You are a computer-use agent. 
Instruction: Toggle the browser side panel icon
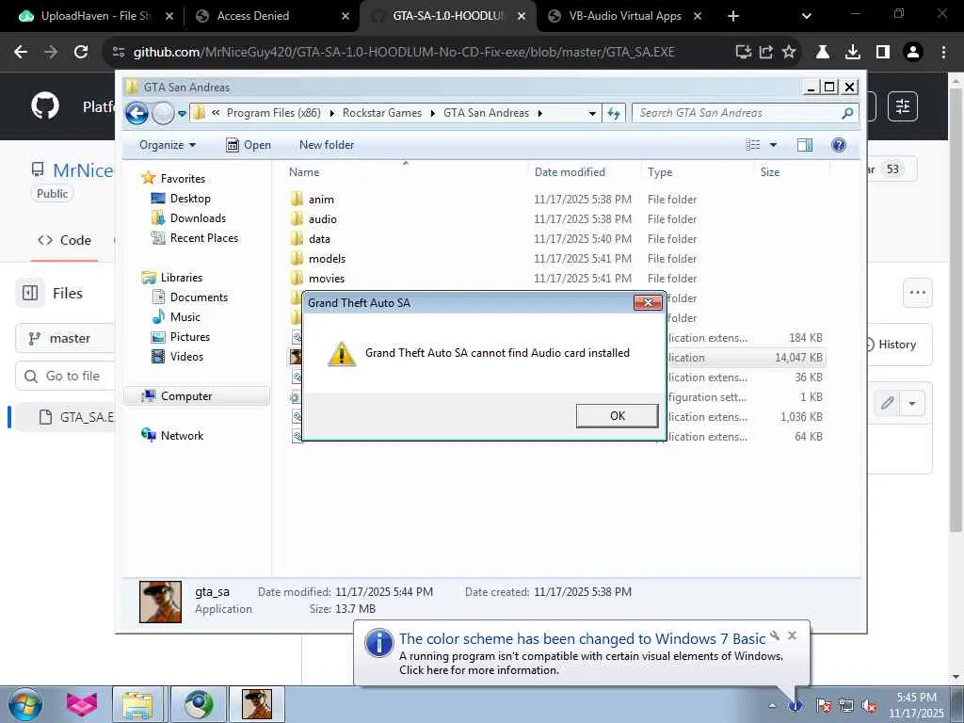click(x=883, y=53)
